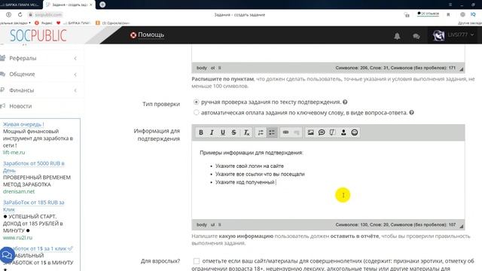Screen dimensions: 482x271
Task: Insert image in confirmation editor
Action: (310, 132)
